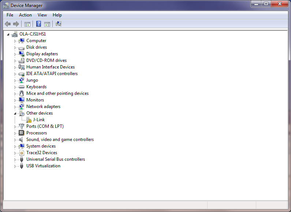Select the Trace32 Devices label
The height and width of the screenshot is (212, 291).
click(42, 153)
